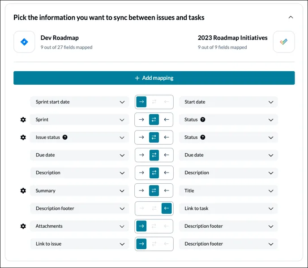Screen dimensions: 308x268
Task: Set Summary row to two-way sync
Action: coord(154,190)
